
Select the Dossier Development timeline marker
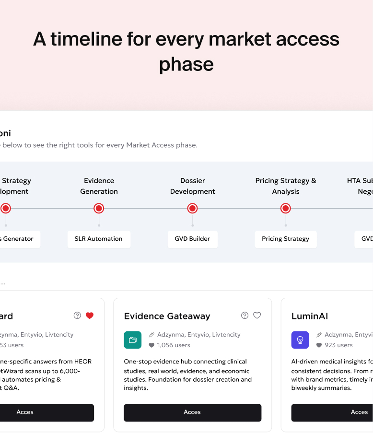pyautogui.click(x=192, y=208)
